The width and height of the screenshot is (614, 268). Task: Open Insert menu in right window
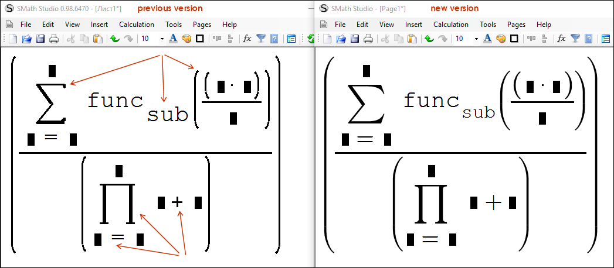coord(413,25)
